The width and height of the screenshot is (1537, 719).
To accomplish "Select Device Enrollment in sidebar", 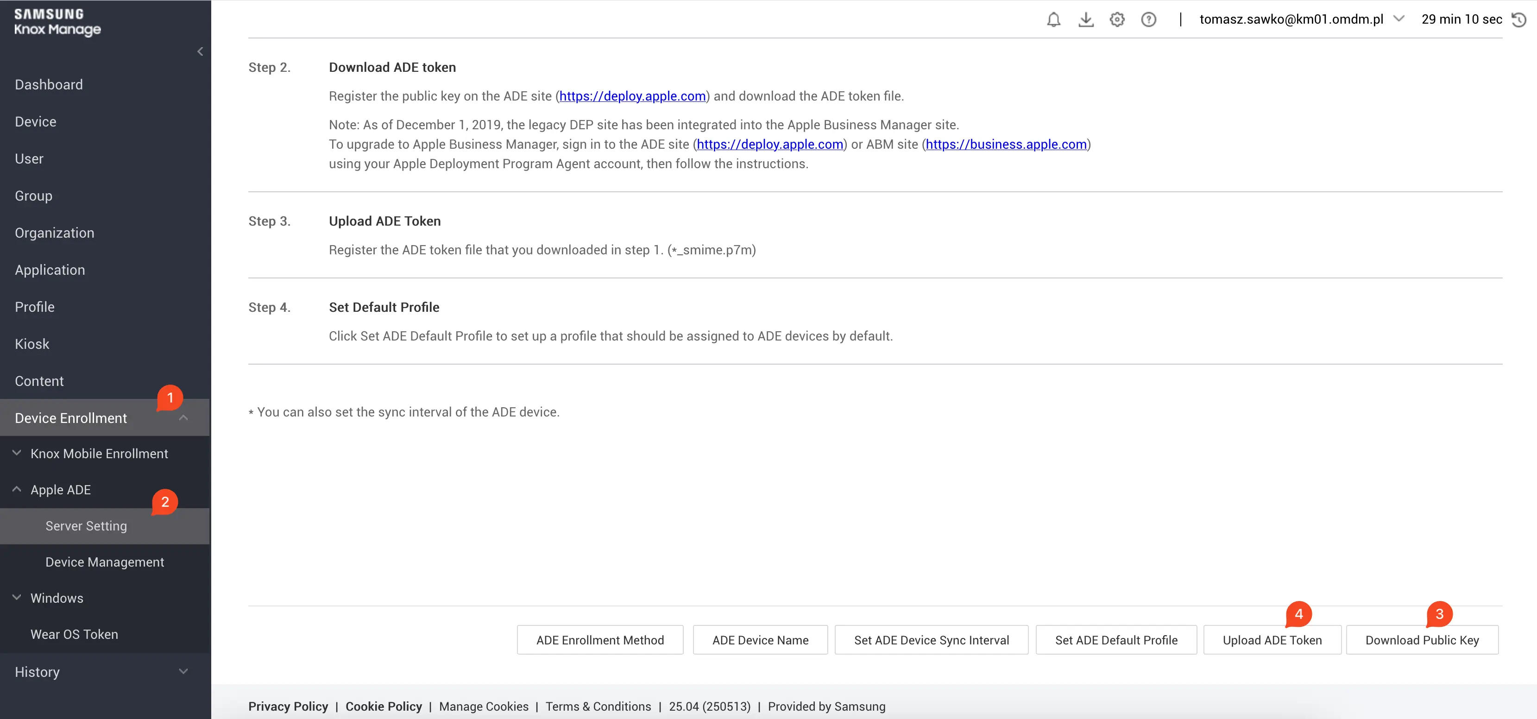I will coord(104,418).
